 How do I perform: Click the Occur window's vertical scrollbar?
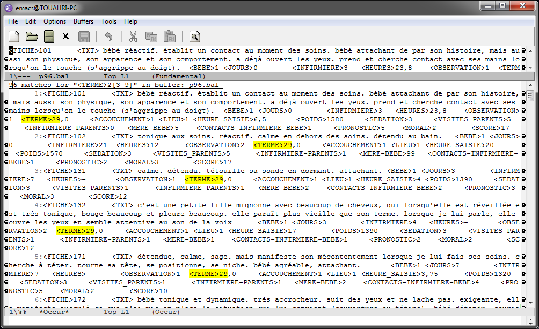point(530,199)
